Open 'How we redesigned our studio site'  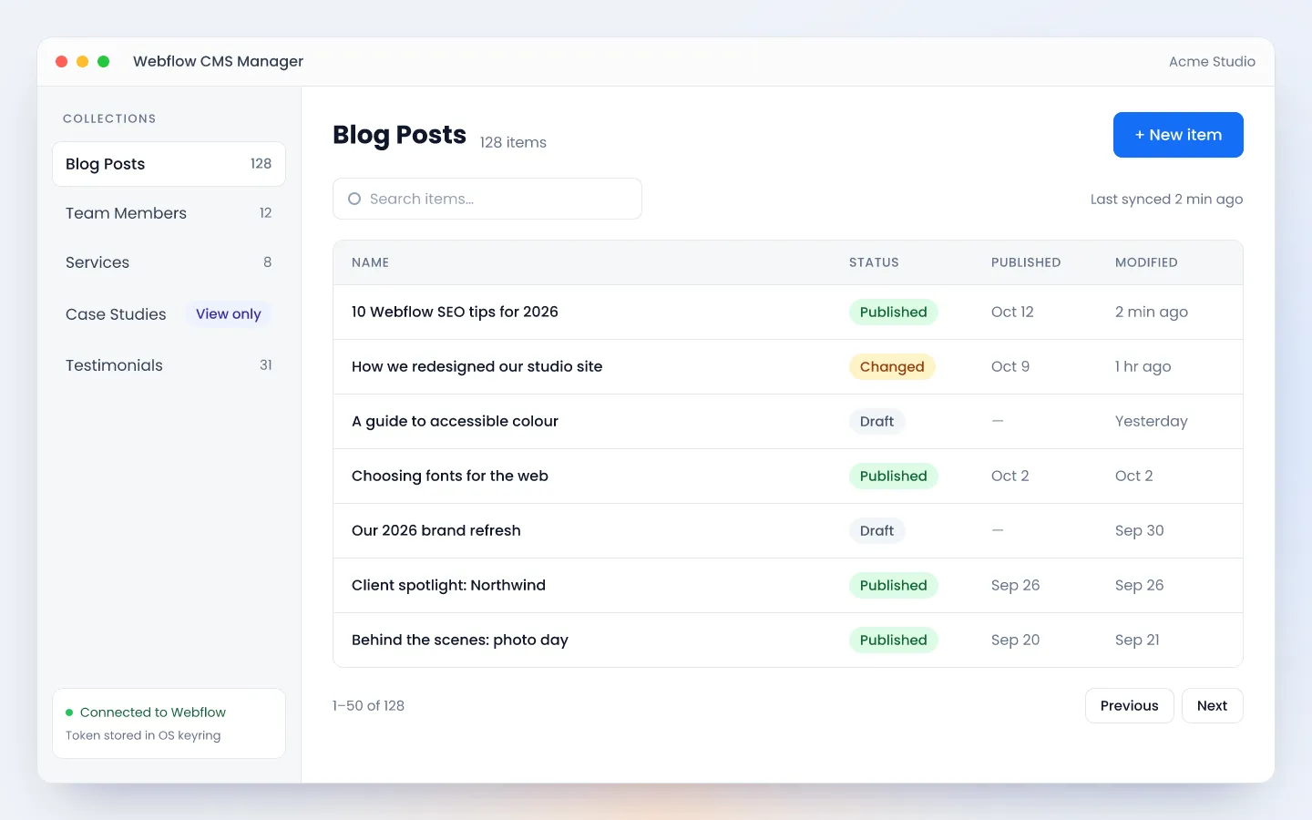477,366
